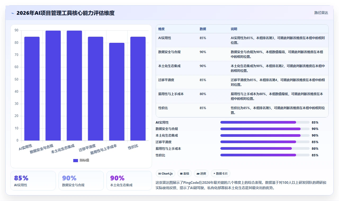Select the 数据卡片 tag pill

coord(221,174)
